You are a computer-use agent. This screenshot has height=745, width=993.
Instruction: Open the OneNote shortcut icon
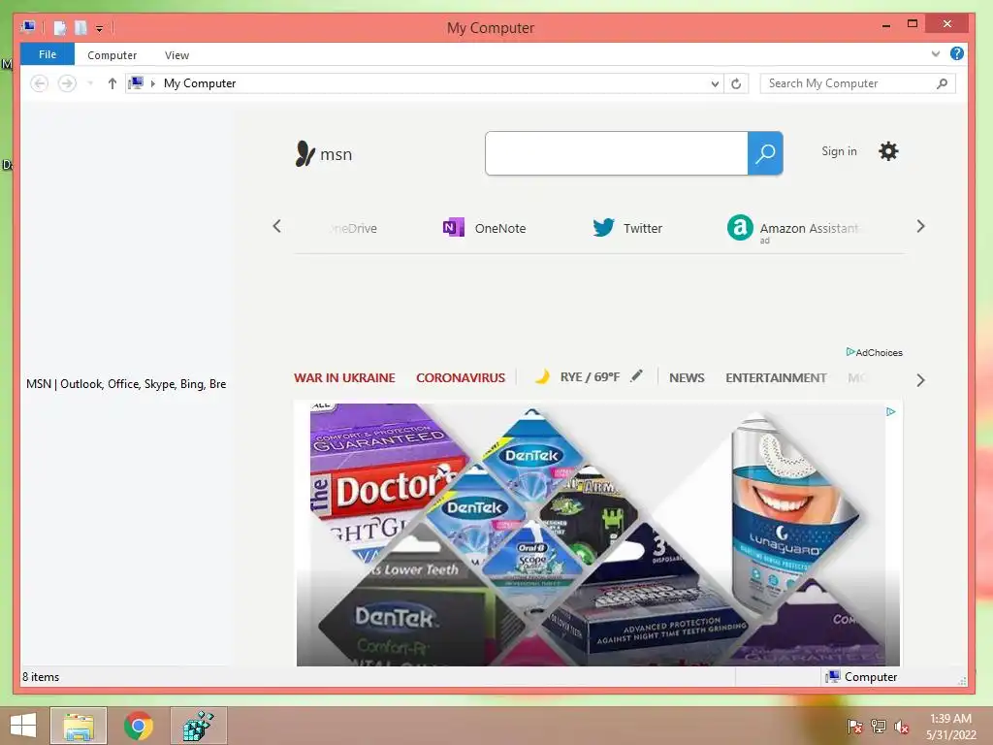coord(454,227)
